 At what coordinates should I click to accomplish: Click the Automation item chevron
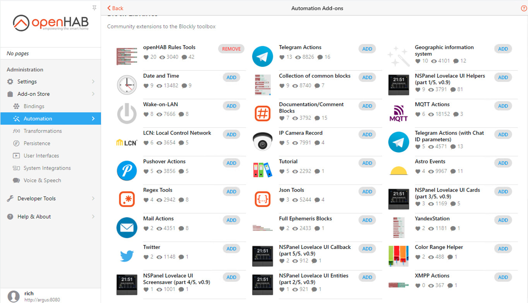pos(93,119)
